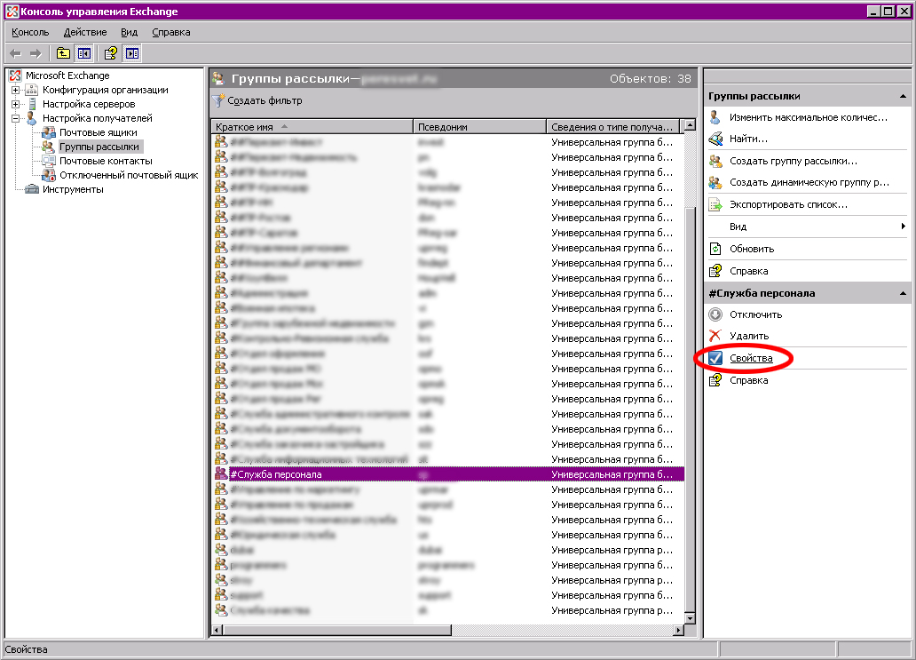The height and width of the screenshot is (660, 916).
Task: Sort by Краткое имя column header
Action: coord(312,127)
